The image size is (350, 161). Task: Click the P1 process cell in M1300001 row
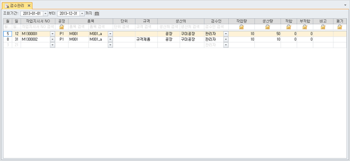pyautogui.click(x=62, y=34)
